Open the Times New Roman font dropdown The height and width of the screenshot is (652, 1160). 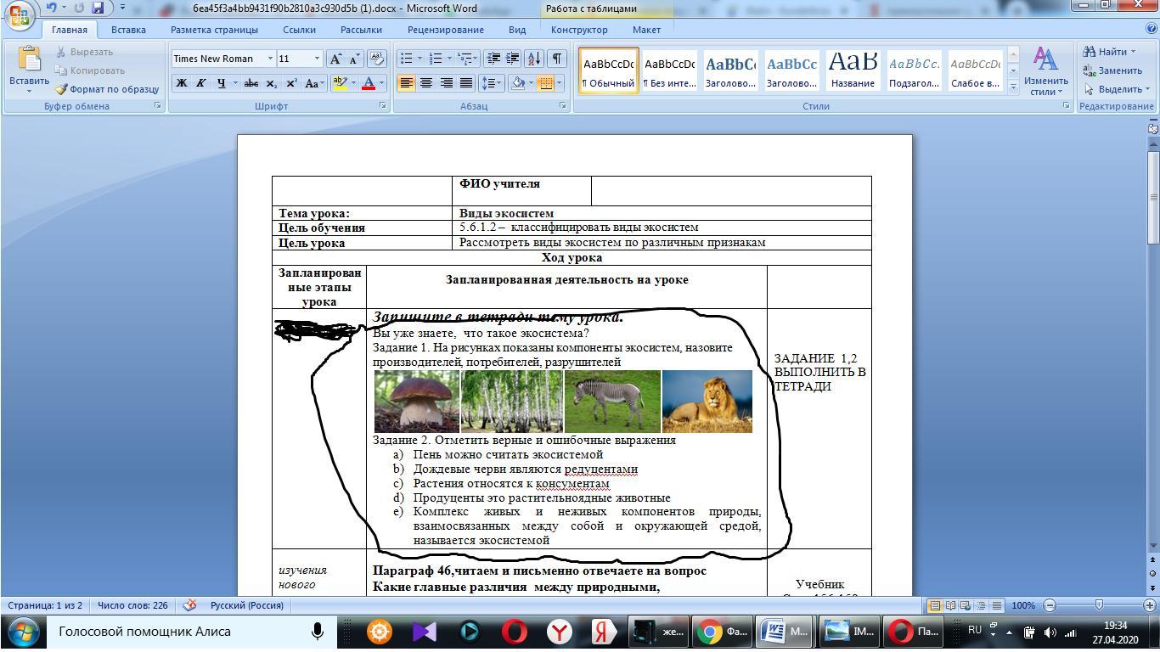[x=270, y=59]
